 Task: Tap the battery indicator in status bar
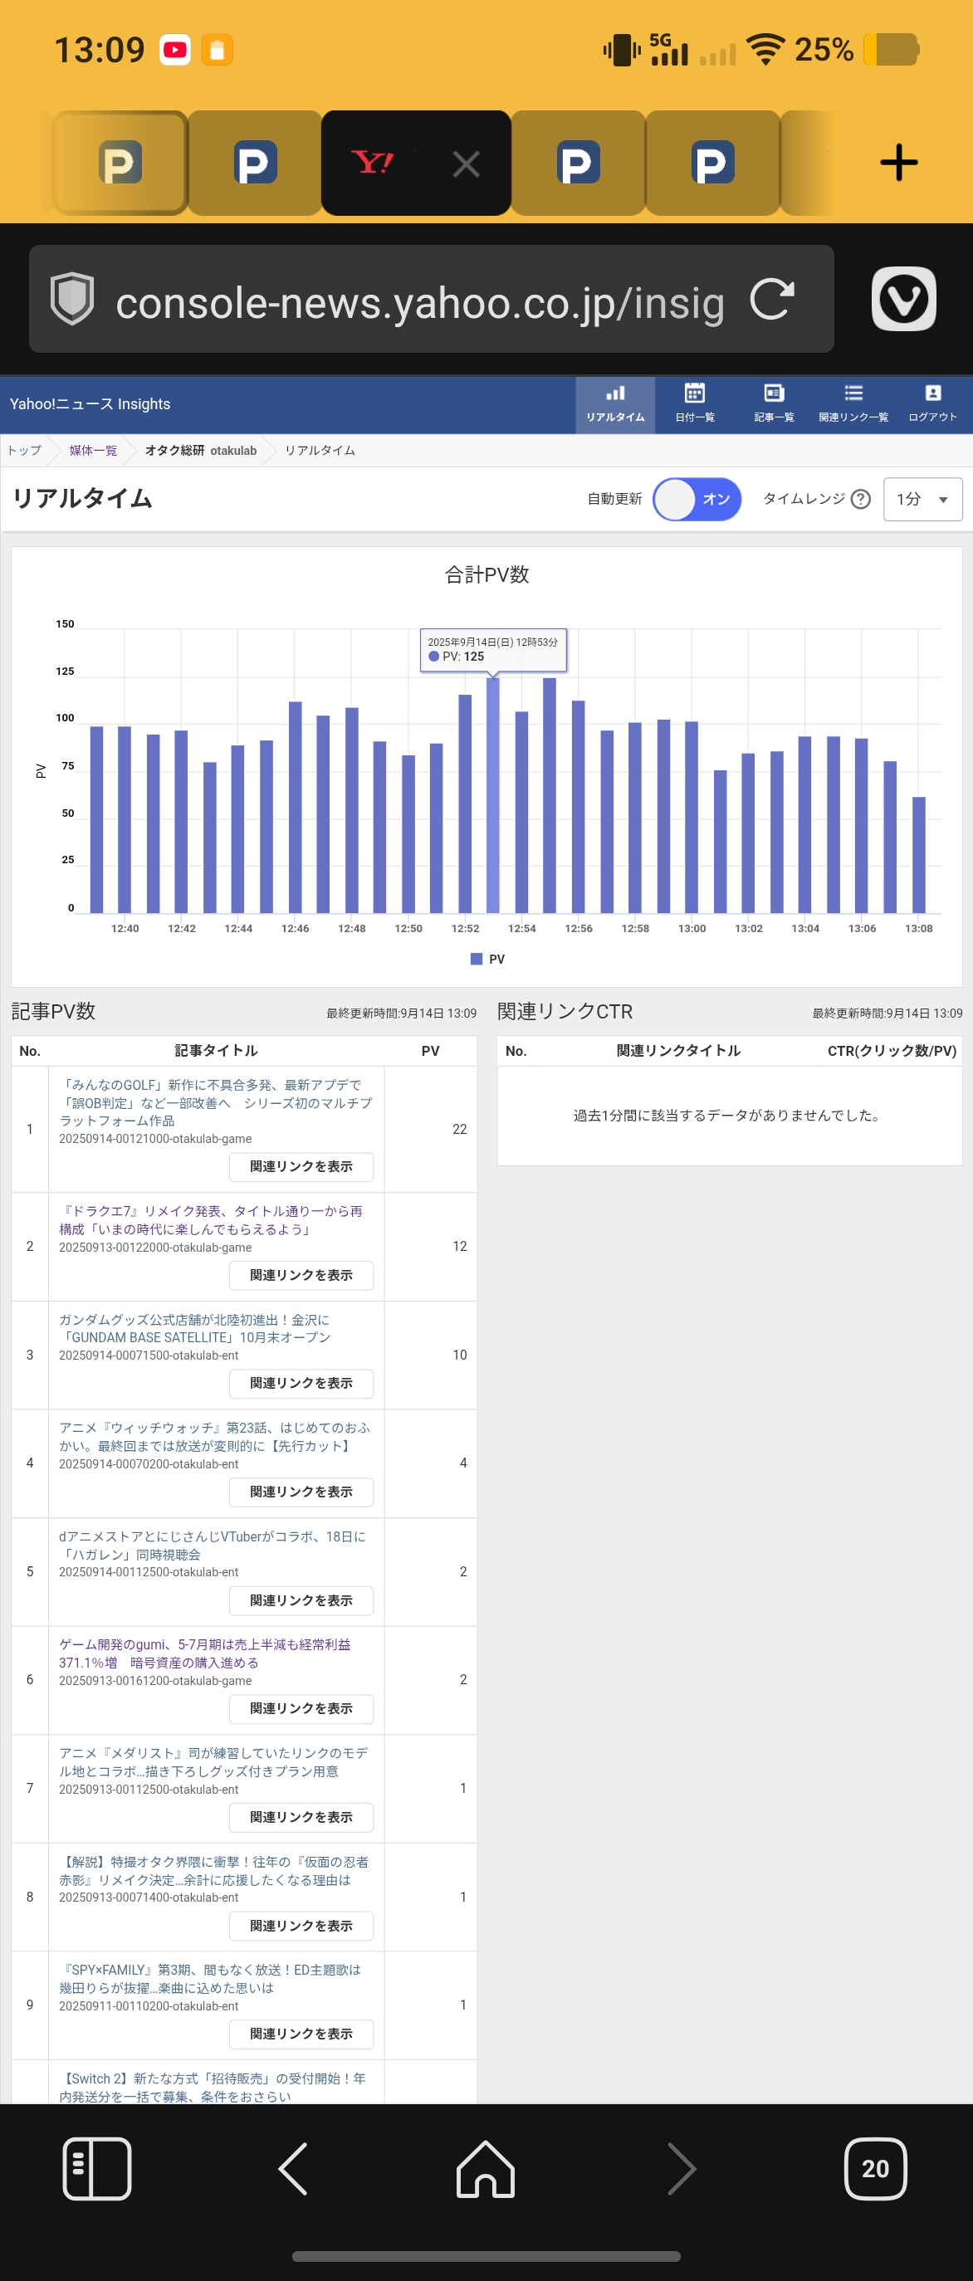(x=892, y=50)
